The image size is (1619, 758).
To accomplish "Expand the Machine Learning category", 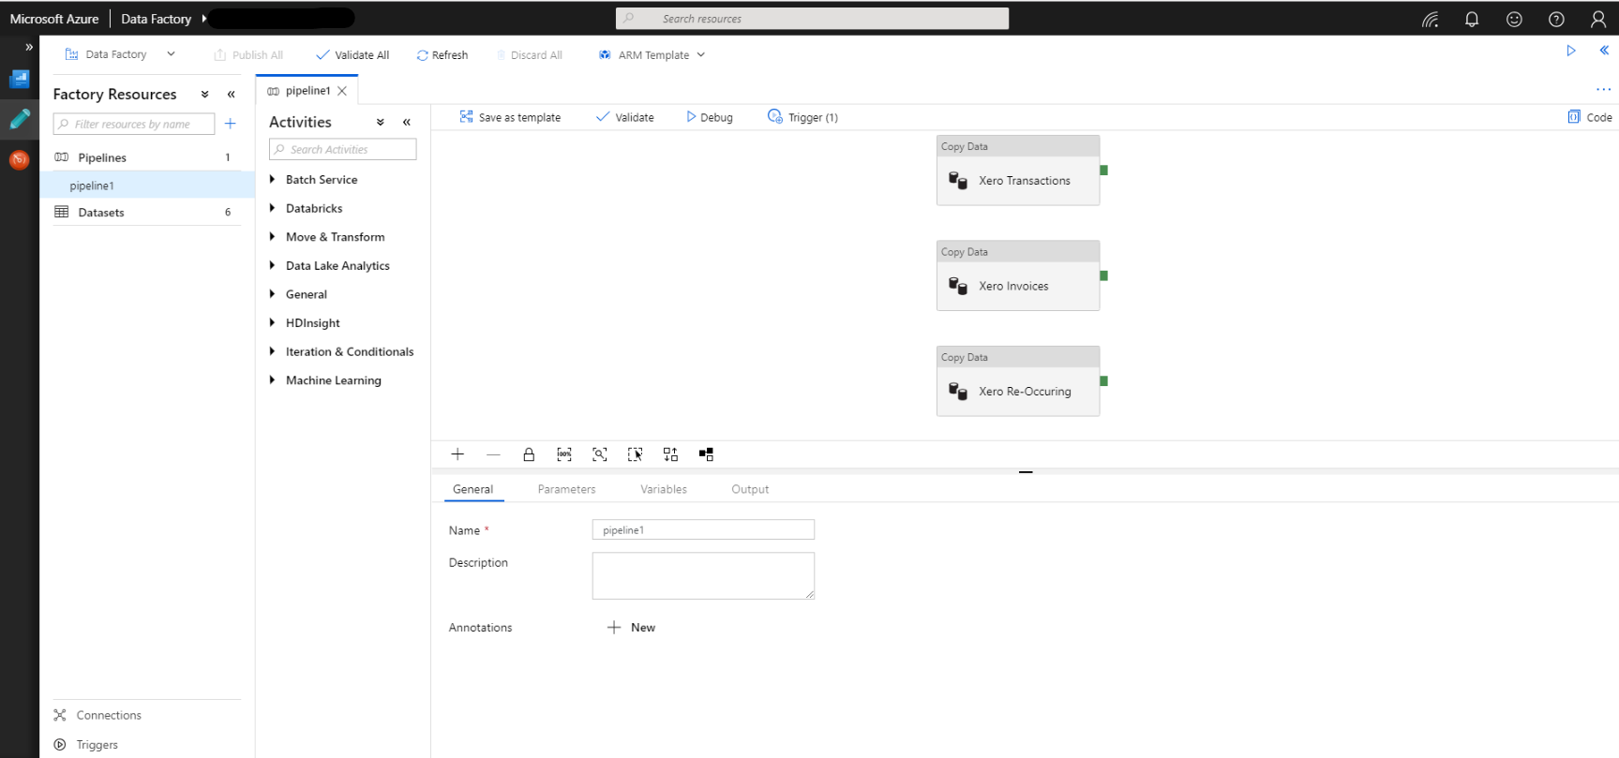I will pos(272,380).
